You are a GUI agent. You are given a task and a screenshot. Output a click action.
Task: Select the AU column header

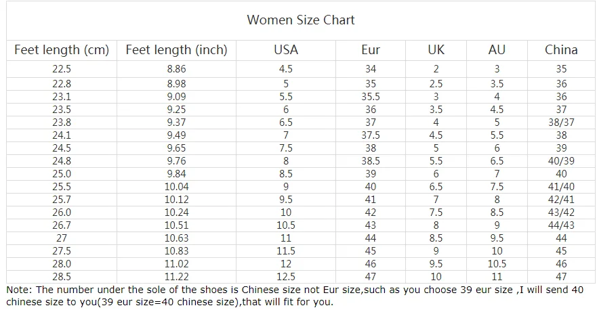point(497,50)
